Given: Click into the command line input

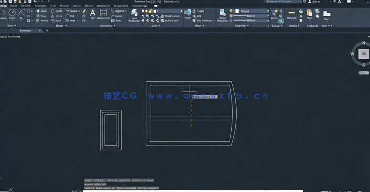Looking at the screenshot, I should coord(193,191).
